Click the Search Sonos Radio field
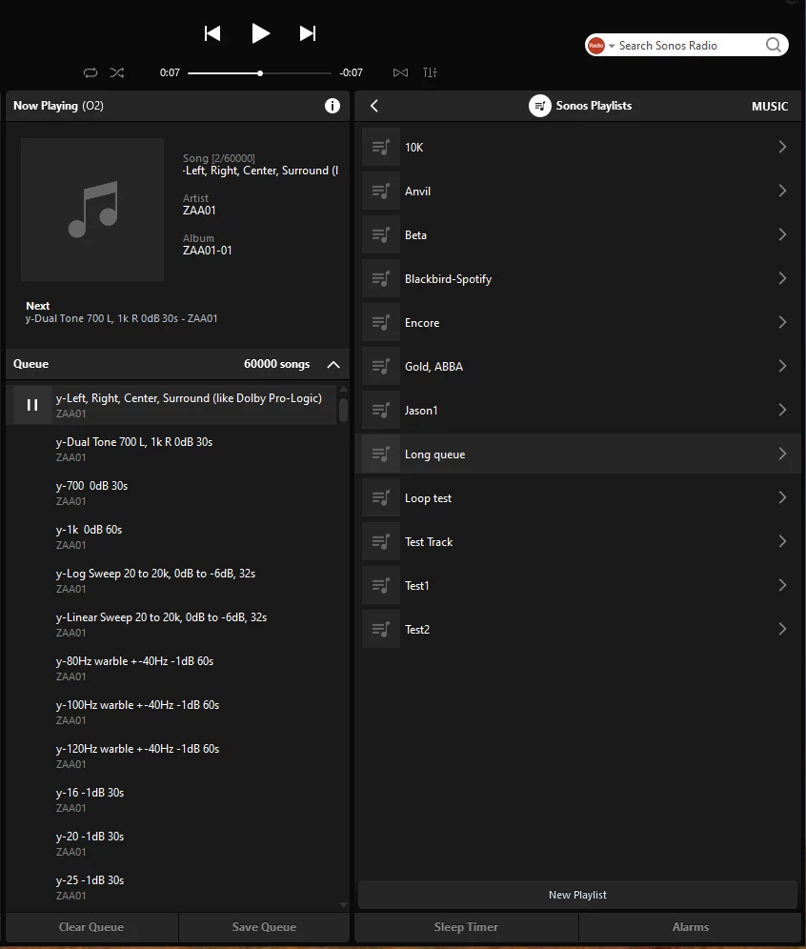The width and height of the screenshot is (806, 949). [686, 45]
